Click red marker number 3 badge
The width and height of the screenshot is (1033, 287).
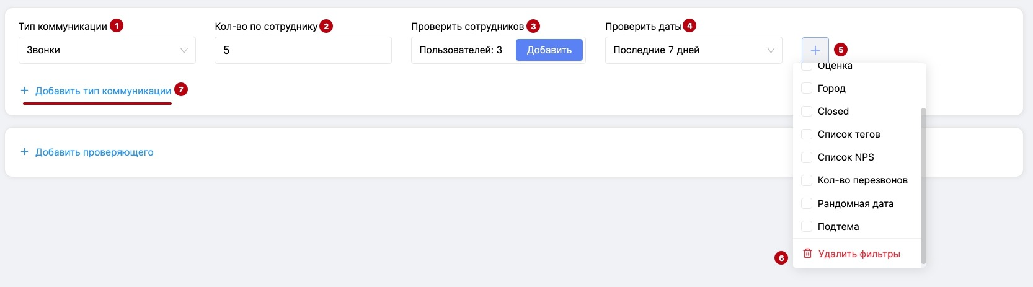click(x=533, y=25)
